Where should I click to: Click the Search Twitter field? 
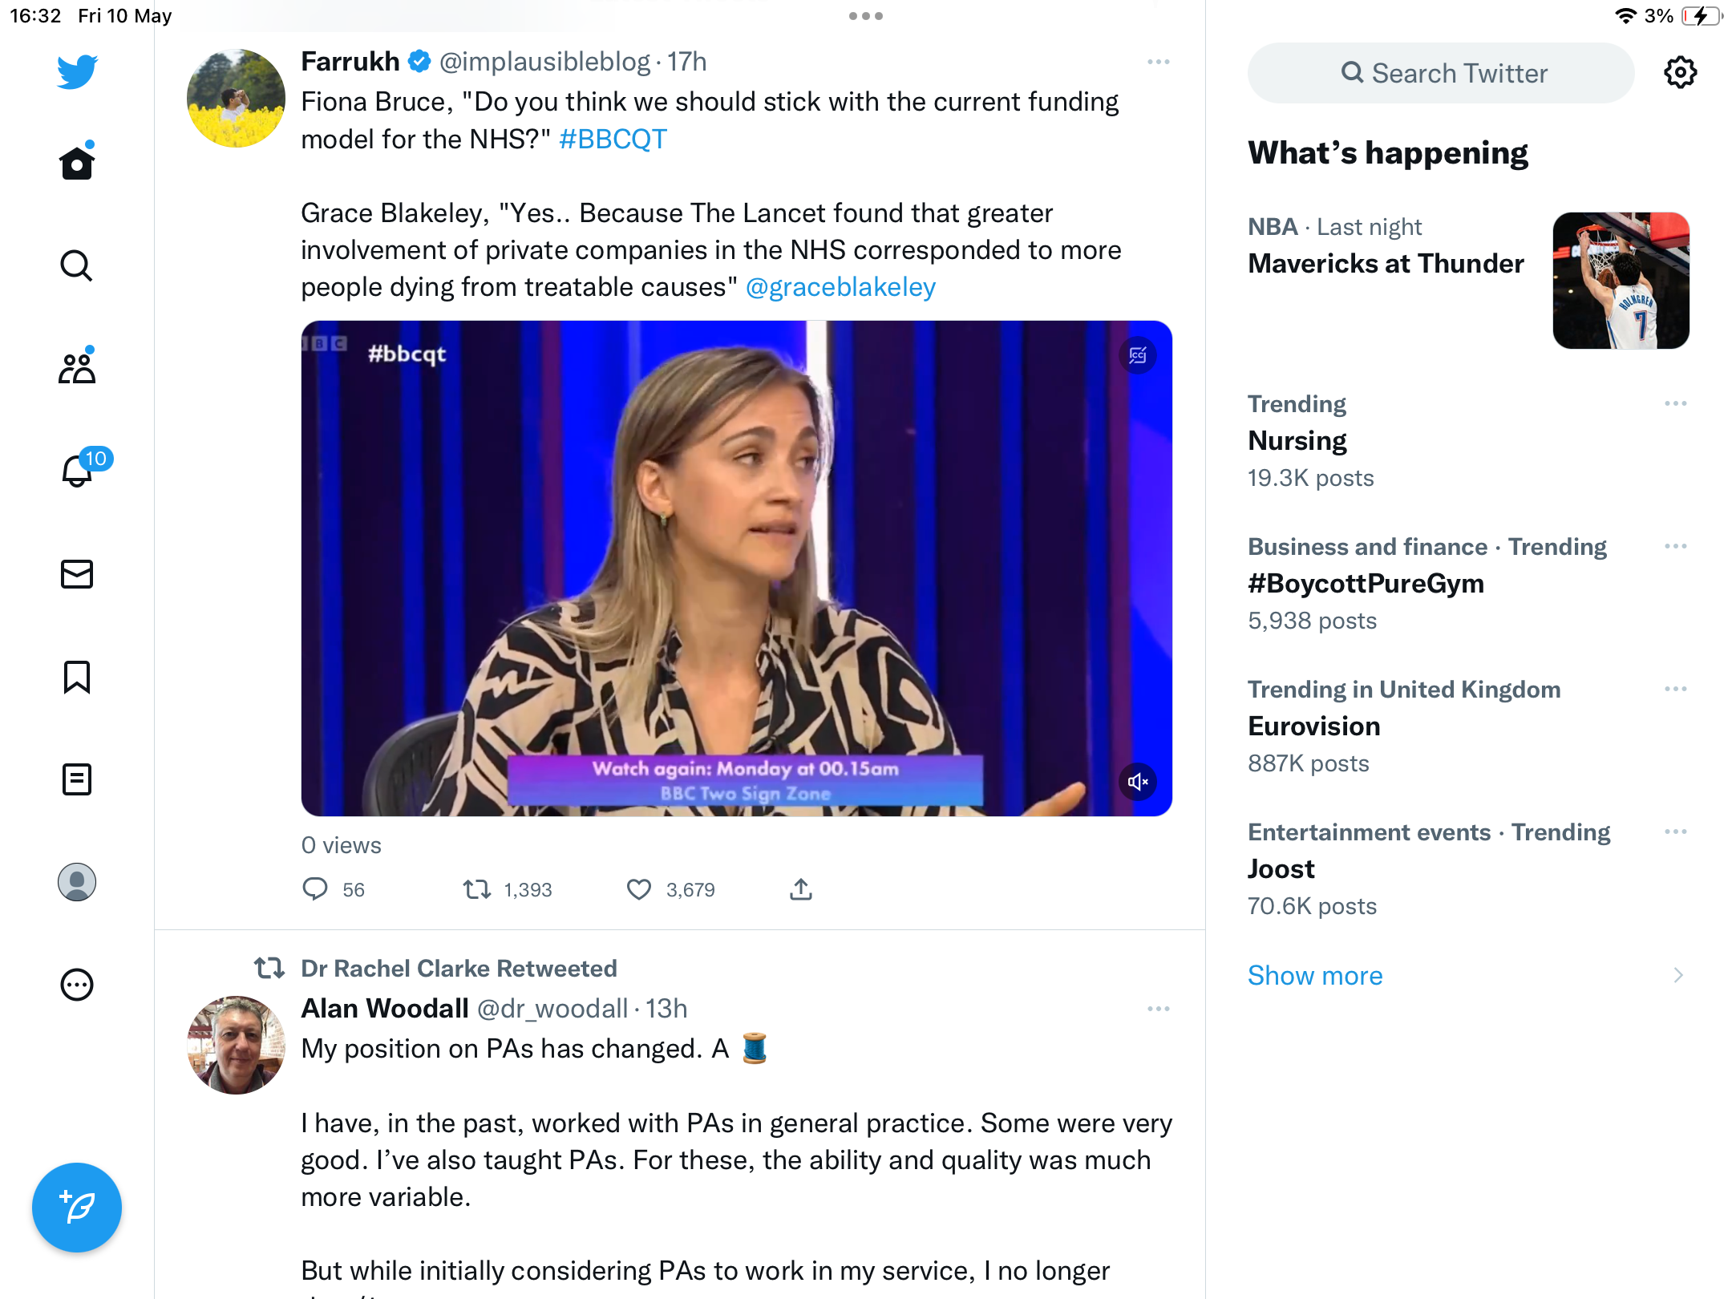click(x=1441, y=73)
